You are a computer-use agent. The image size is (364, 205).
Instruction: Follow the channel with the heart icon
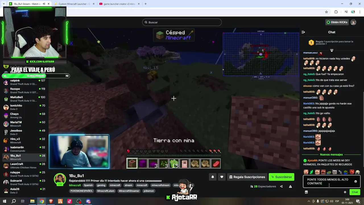click(x=222, y=177)
